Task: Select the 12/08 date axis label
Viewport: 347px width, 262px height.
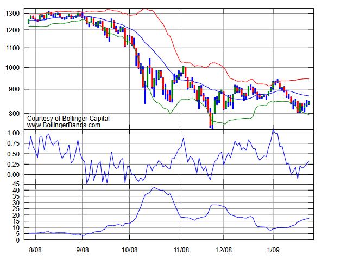Action: tap(224, 250)
